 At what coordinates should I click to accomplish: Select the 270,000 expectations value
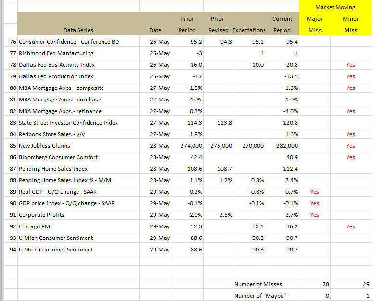253,146
